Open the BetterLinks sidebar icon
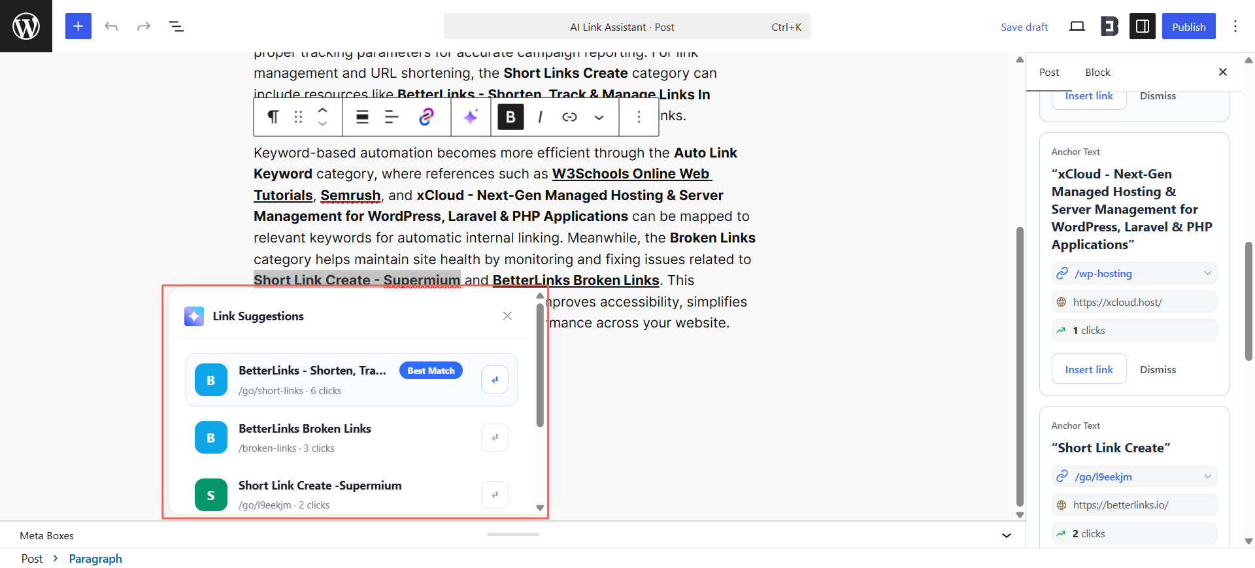 [x=1110, y=26]
